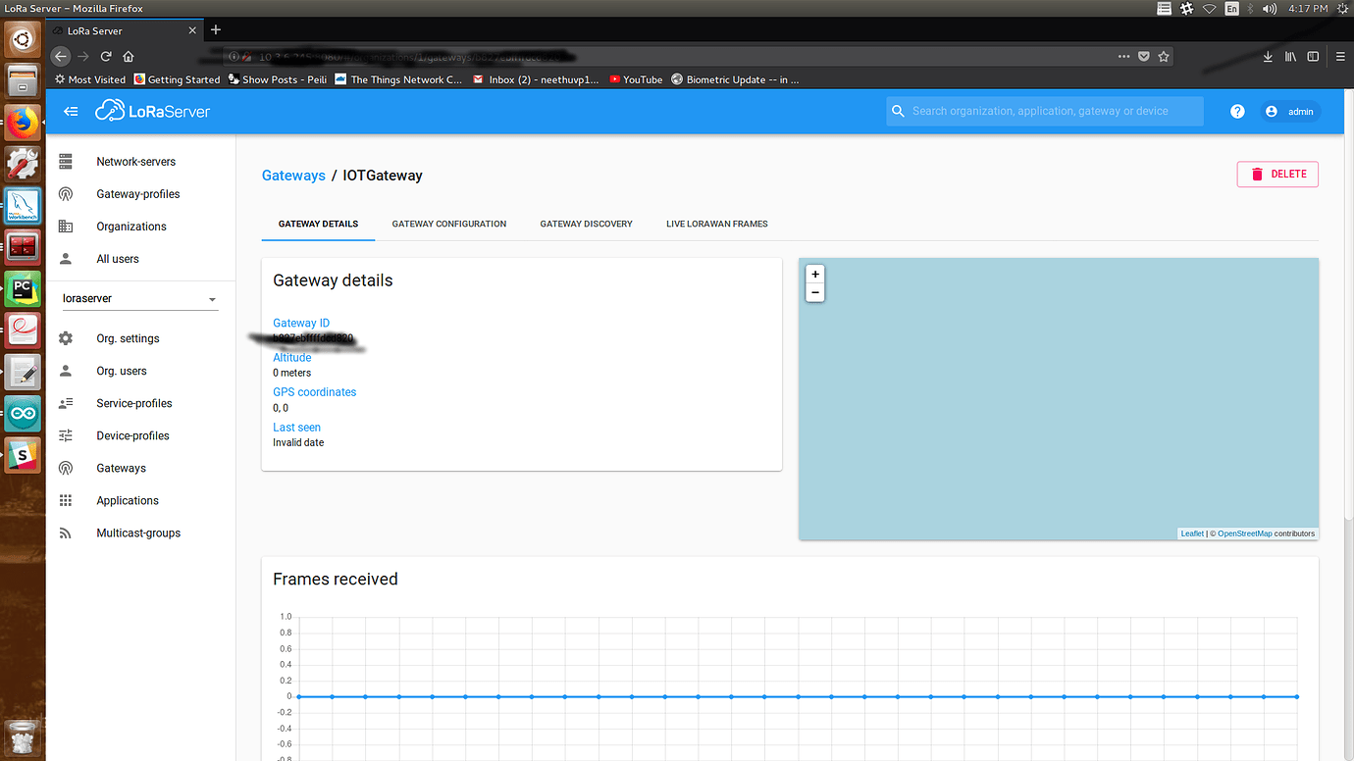Select the Gateway Discovery tab
Image resolution: width=1354 pixels, height=761 pixels.
click(x=586, y=224)
